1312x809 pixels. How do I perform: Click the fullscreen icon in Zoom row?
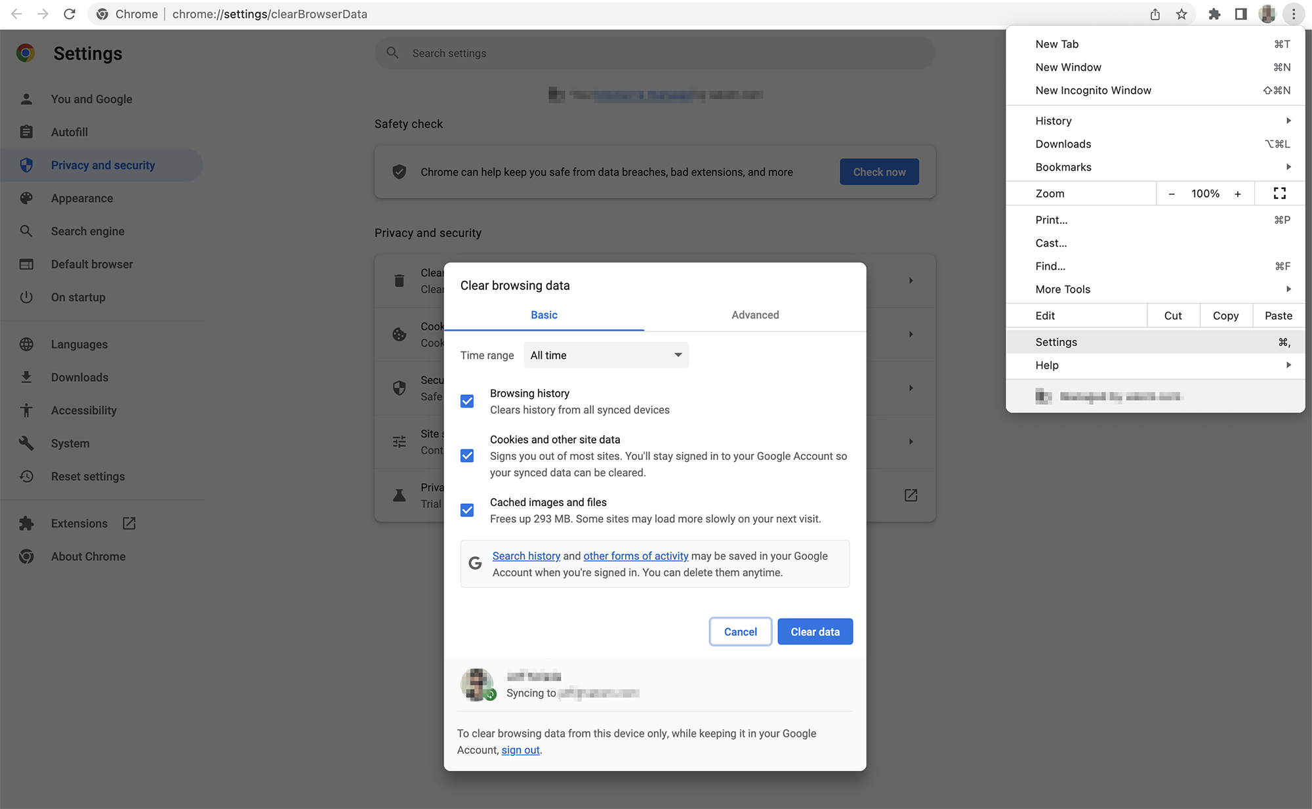[1280, 193]
